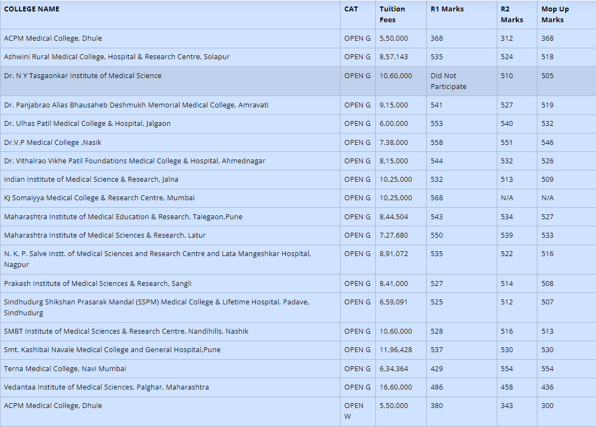Select Indian Institute of Medical Science, Jalna
The image size is (596, 427).
pyautogui.click(x=91, y=180)
